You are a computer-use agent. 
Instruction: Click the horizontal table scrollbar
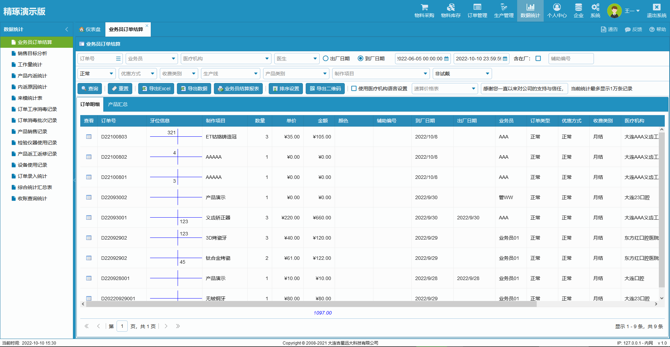tap(311, 304)
